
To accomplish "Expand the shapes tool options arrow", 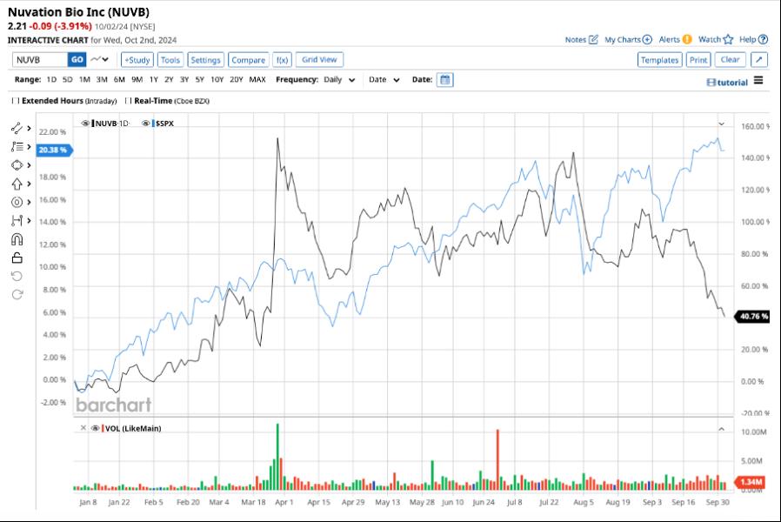I will [x=29, y=165].
